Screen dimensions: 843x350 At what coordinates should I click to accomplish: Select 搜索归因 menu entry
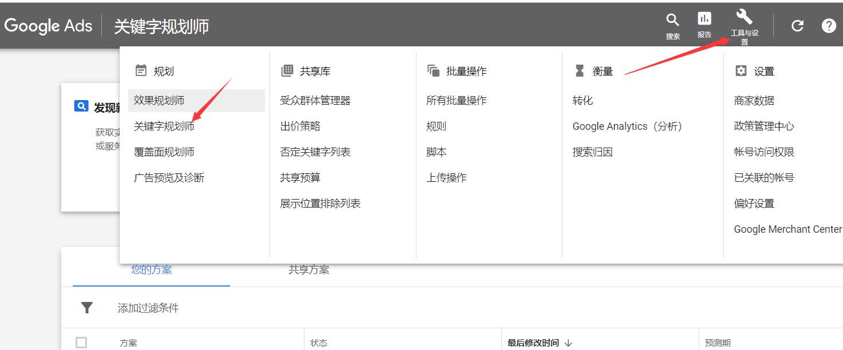pos(593,152)
